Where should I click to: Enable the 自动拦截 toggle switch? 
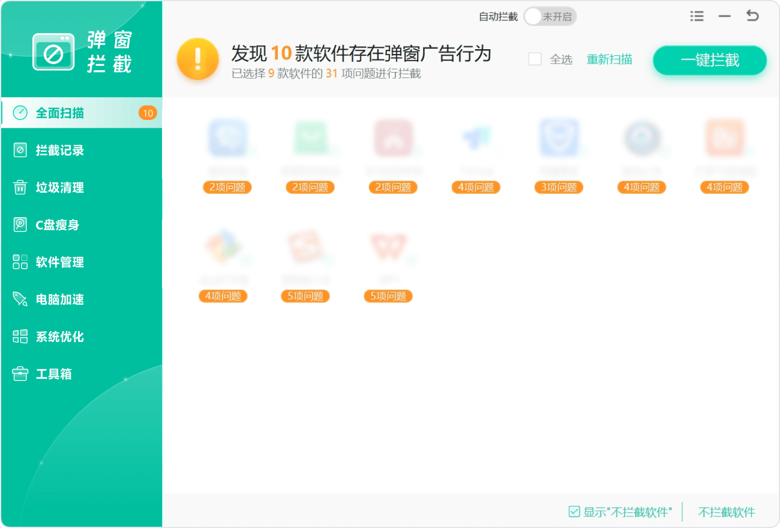[550, 17]
